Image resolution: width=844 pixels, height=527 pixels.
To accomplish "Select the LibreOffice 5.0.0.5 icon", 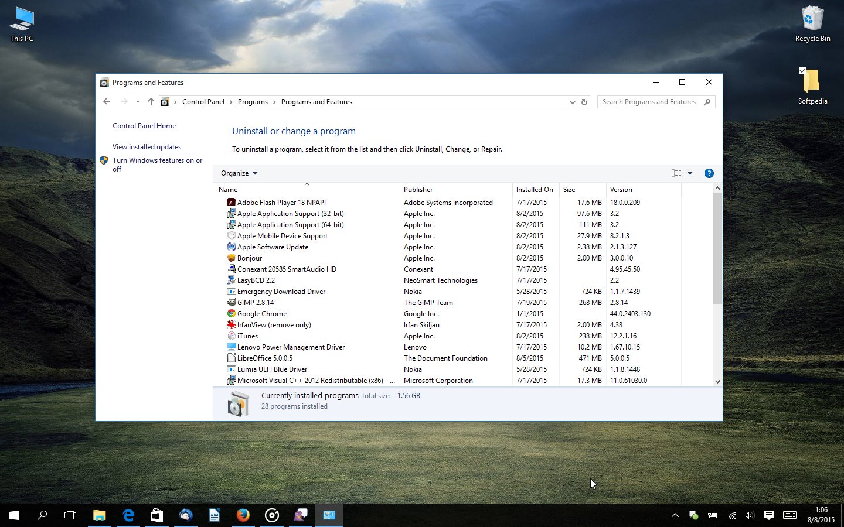I will tap(231, 358).
